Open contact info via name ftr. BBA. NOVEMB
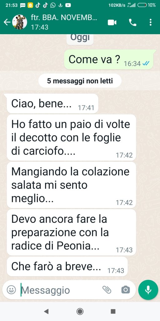160x321 pixels. [x=64, y=18]
